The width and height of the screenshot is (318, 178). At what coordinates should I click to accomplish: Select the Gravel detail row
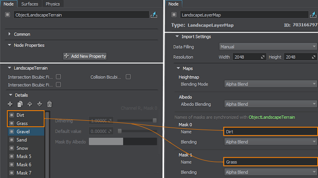click(x=26, y=132)
